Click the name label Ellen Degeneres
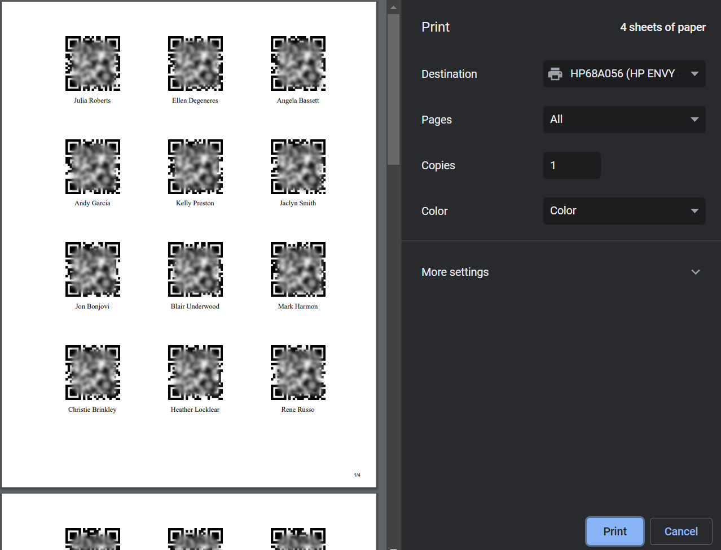 pos(195,100)
